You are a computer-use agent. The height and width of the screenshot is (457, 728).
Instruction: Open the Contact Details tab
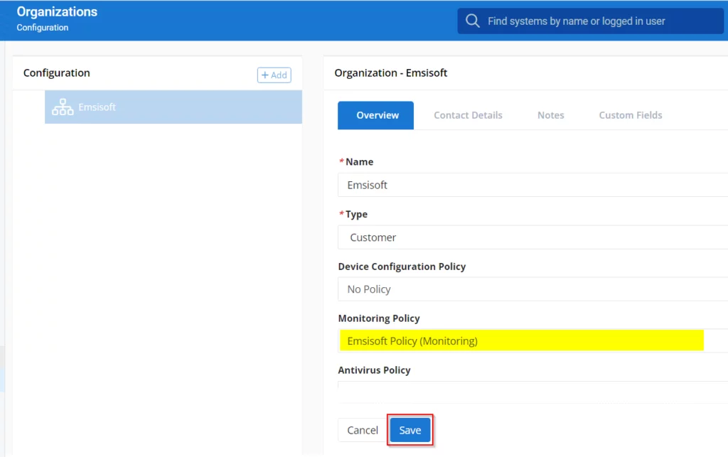pos(468,115)
